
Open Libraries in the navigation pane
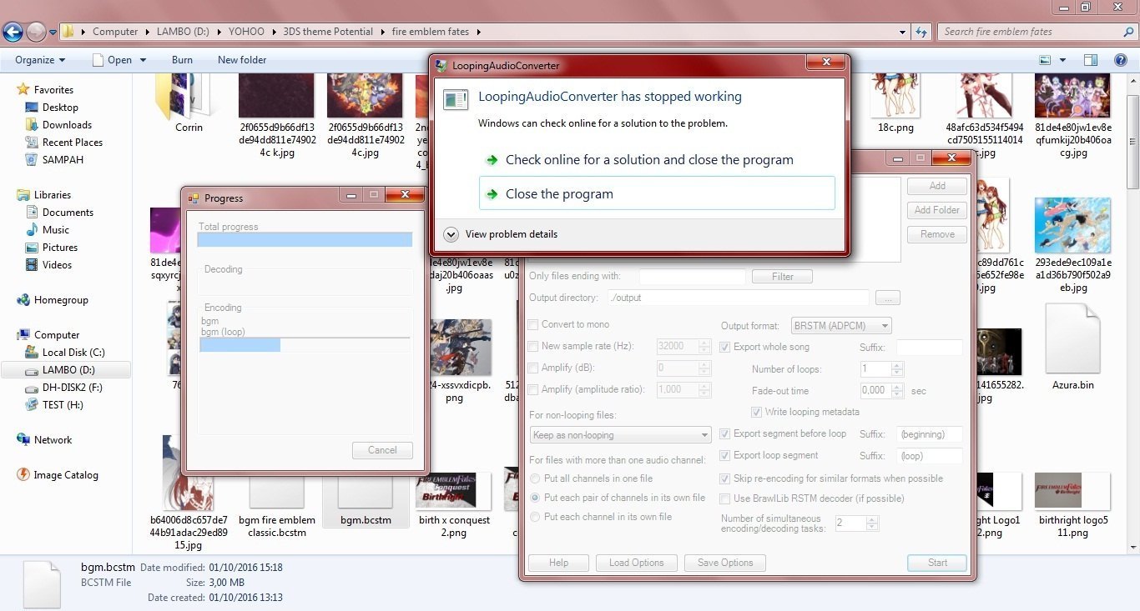53,195
